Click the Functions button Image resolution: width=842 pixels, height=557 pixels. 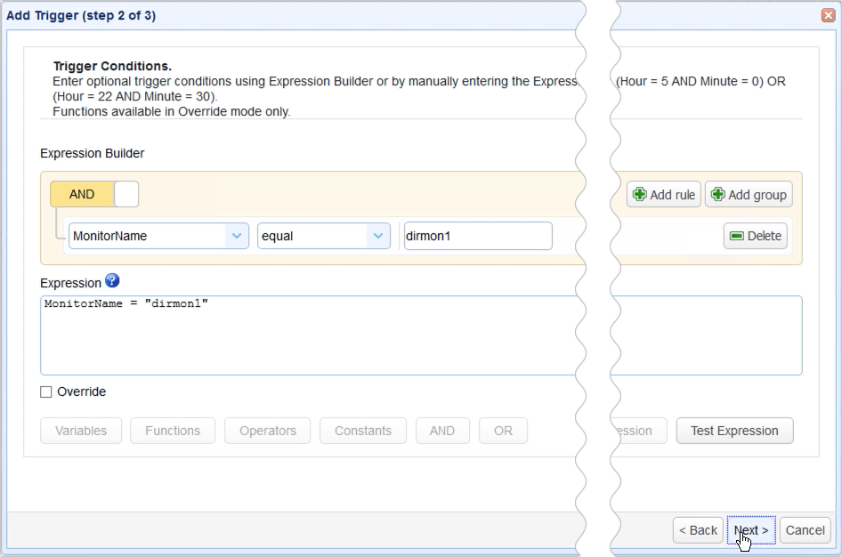[173, 431]
